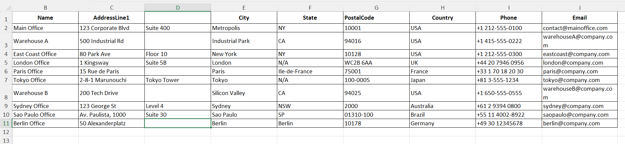625x144 pixels.
Task: Select the Name header cell
Action: point(45,18)
